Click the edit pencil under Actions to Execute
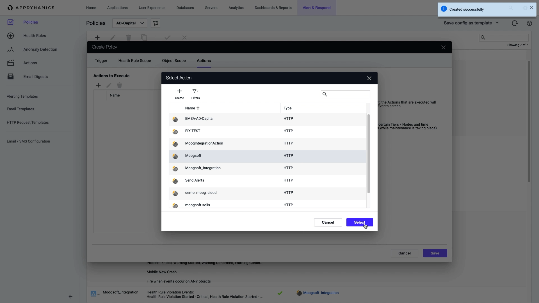Screen dimensions: 539x303 (x=109, y=85)
